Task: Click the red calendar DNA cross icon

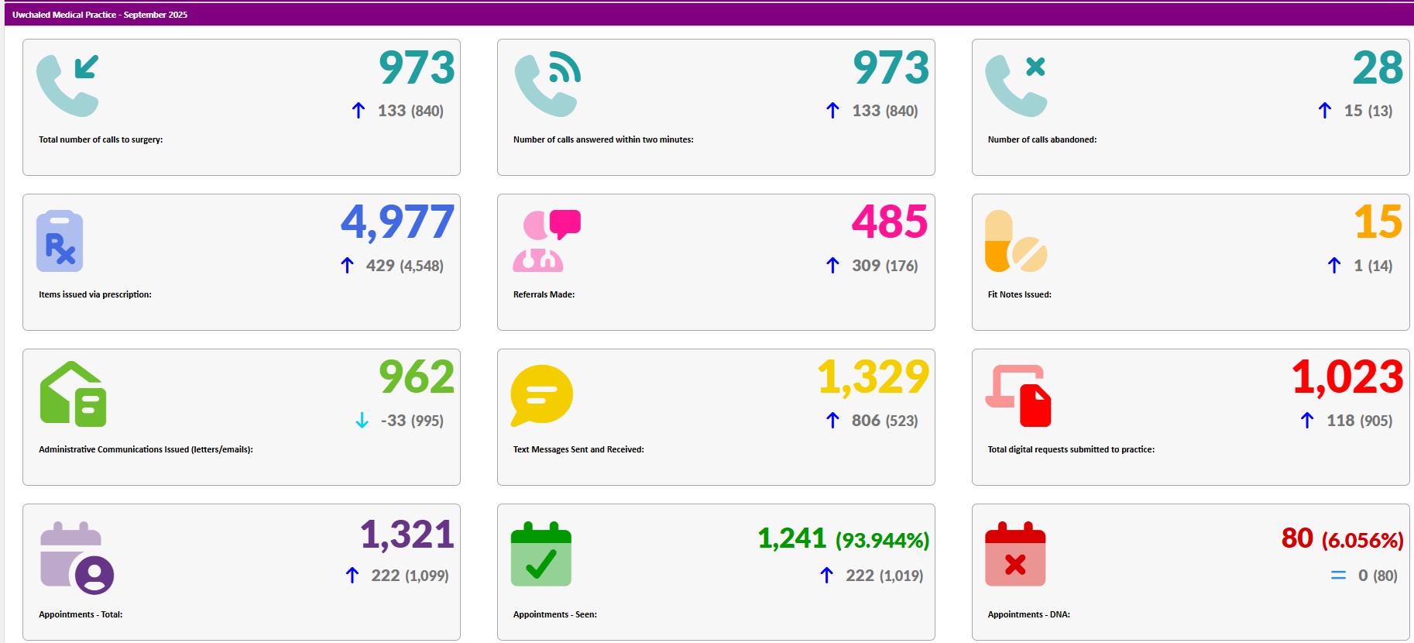Action: pos(1015,555)
